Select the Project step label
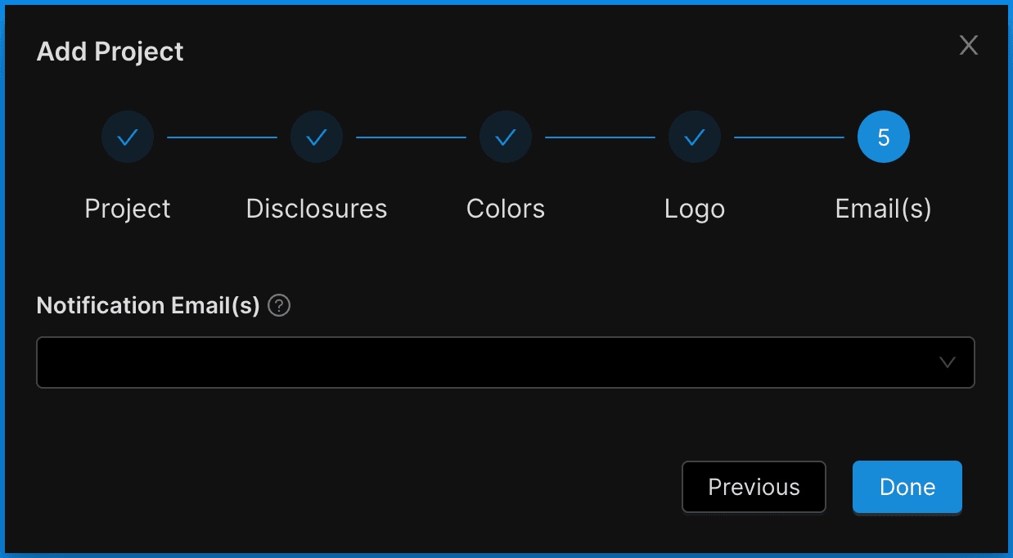Screen dimensions: 1013x558 pyautogui.click(x=128, y=209)
